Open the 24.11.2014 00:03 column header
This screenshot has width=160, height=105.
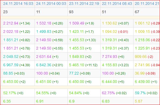pos(51,3)
